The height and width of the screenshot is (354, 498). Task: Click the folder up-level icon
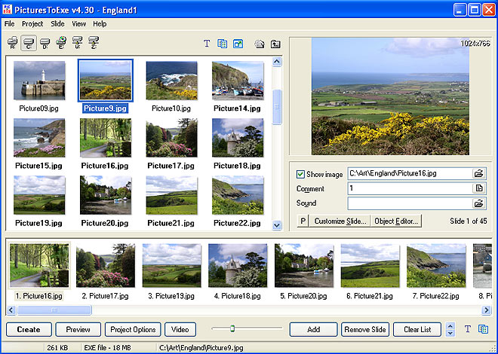tap(275, 44)
